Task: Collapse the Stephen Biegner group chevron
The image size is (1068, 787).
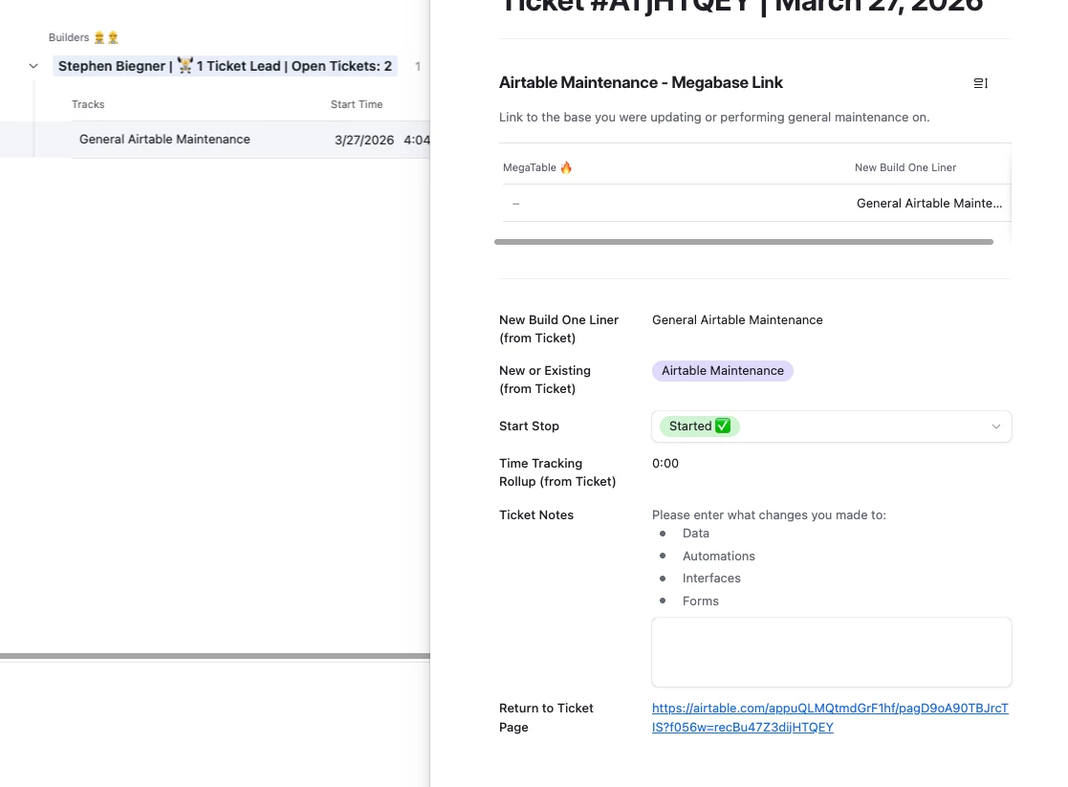Action: coord(33,66)
